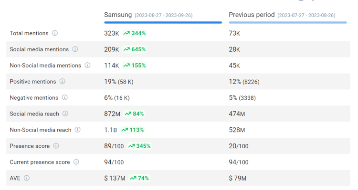The width and height of the screenshot is (358, 190).
Task: Click Current presence score info icon
Action: click(x=76, y=162)
